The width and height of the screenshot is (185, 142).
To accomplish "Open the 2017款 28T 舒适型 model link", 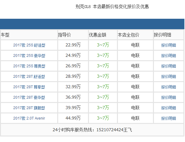I will (x=29, y=77).
